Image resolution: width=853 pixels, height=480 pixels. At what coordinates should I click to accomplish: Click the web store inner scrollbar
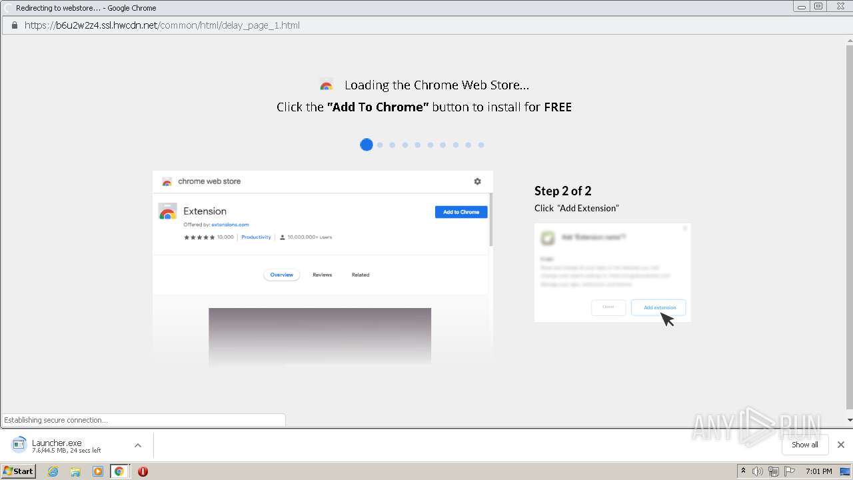[491, 220]
